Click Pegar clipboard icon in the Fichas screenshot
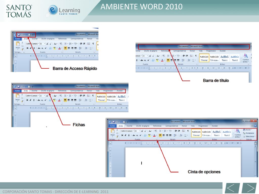This screenshot has height=194, width=259. pyautogui.click(x=17, y=96)
